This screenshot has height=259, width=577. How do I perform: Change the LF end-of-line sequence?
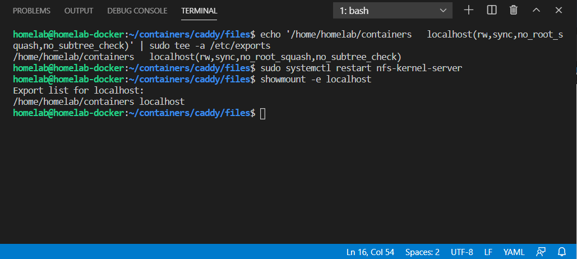pos(488,252)
